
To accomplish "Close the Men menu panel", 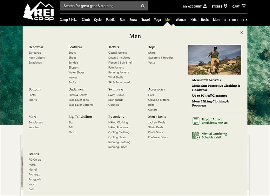I will 242,32.
